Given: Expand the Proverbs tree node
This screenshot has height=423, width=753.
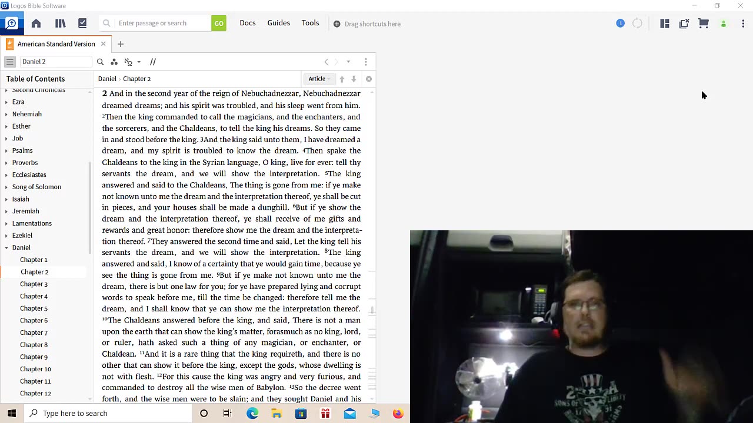Looking at the screenshot, I should click(x=6, y=163).
